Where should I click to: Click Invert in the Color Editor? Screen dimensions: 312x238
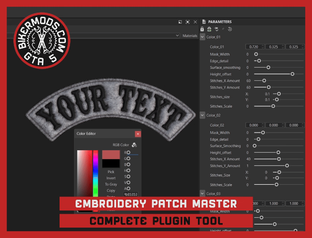[x=111, y=178]
